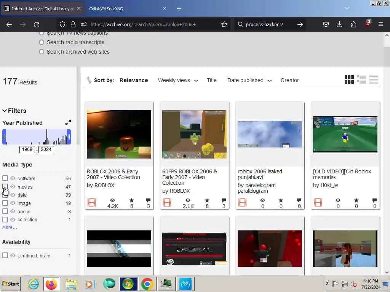Open the Pocket save icon
Screen dimensions: 390x292
(x=326, y=24)
